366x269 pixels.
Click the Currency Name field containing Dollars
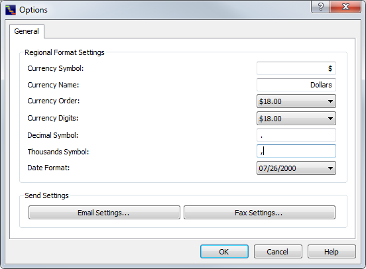296,85
